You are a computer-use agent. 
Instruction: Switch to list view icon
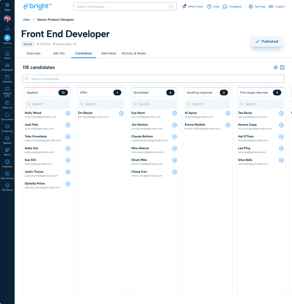tap(275, 67)
